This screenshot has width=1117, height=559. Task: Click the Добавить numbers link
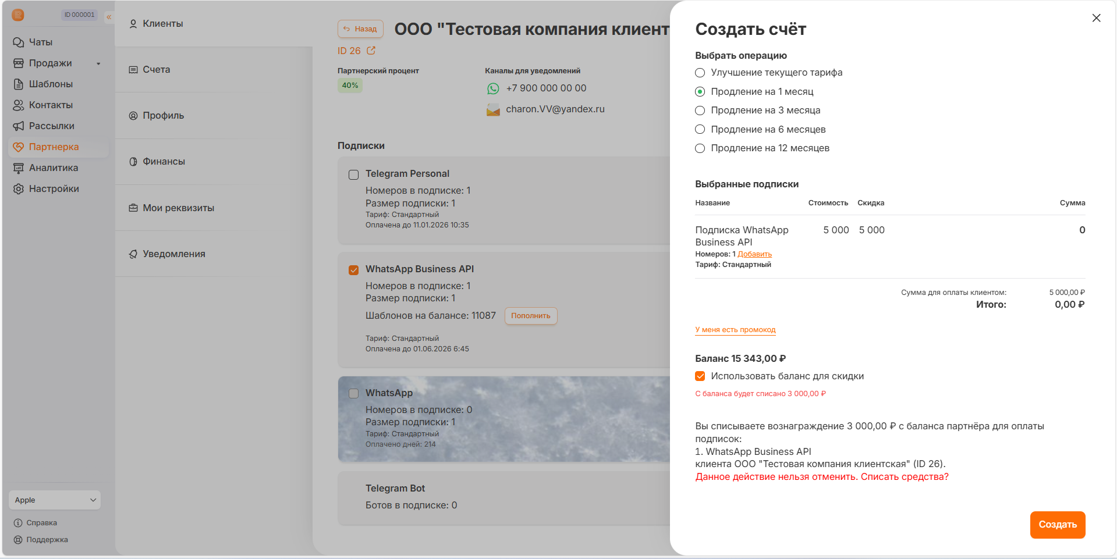pyautogui.click(x=754, y=254)
